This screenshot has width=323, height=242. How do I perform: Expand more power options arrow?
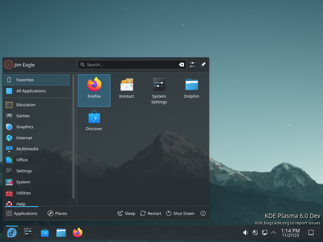point(203,213)
